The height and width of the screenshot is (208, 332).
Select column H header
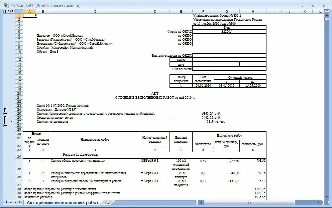point(253,12)
